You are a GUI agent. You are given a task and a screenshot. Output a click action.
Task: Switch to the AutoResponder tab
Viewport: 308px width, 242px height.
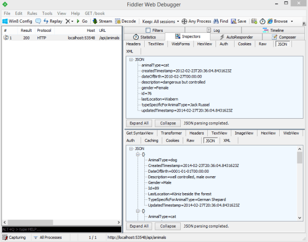pyautogui.click(x=236, y=37)
